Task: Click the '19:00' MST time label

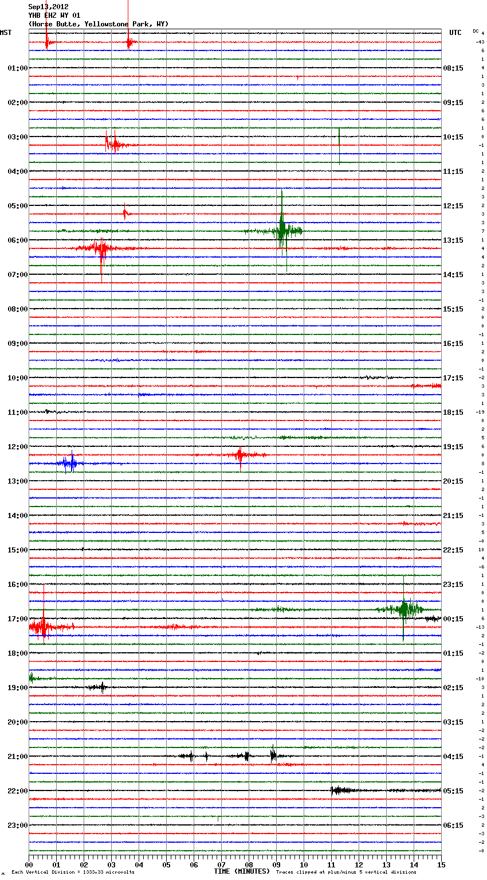Action: point(17,688)
